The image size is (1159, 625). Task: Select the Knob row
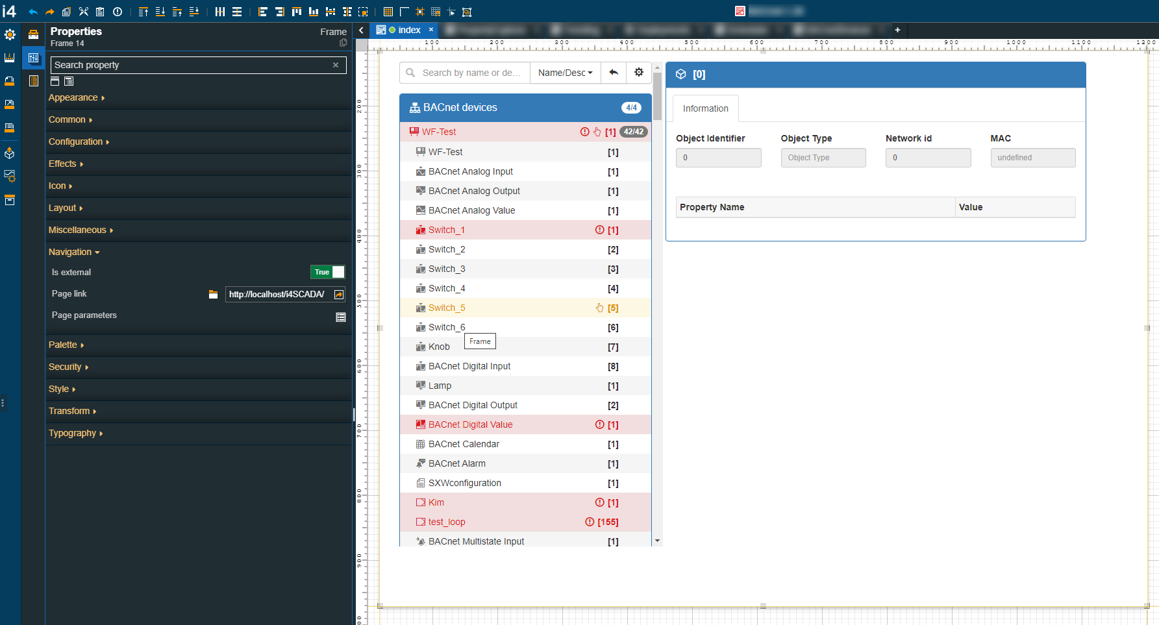click(x=525, y=347)
